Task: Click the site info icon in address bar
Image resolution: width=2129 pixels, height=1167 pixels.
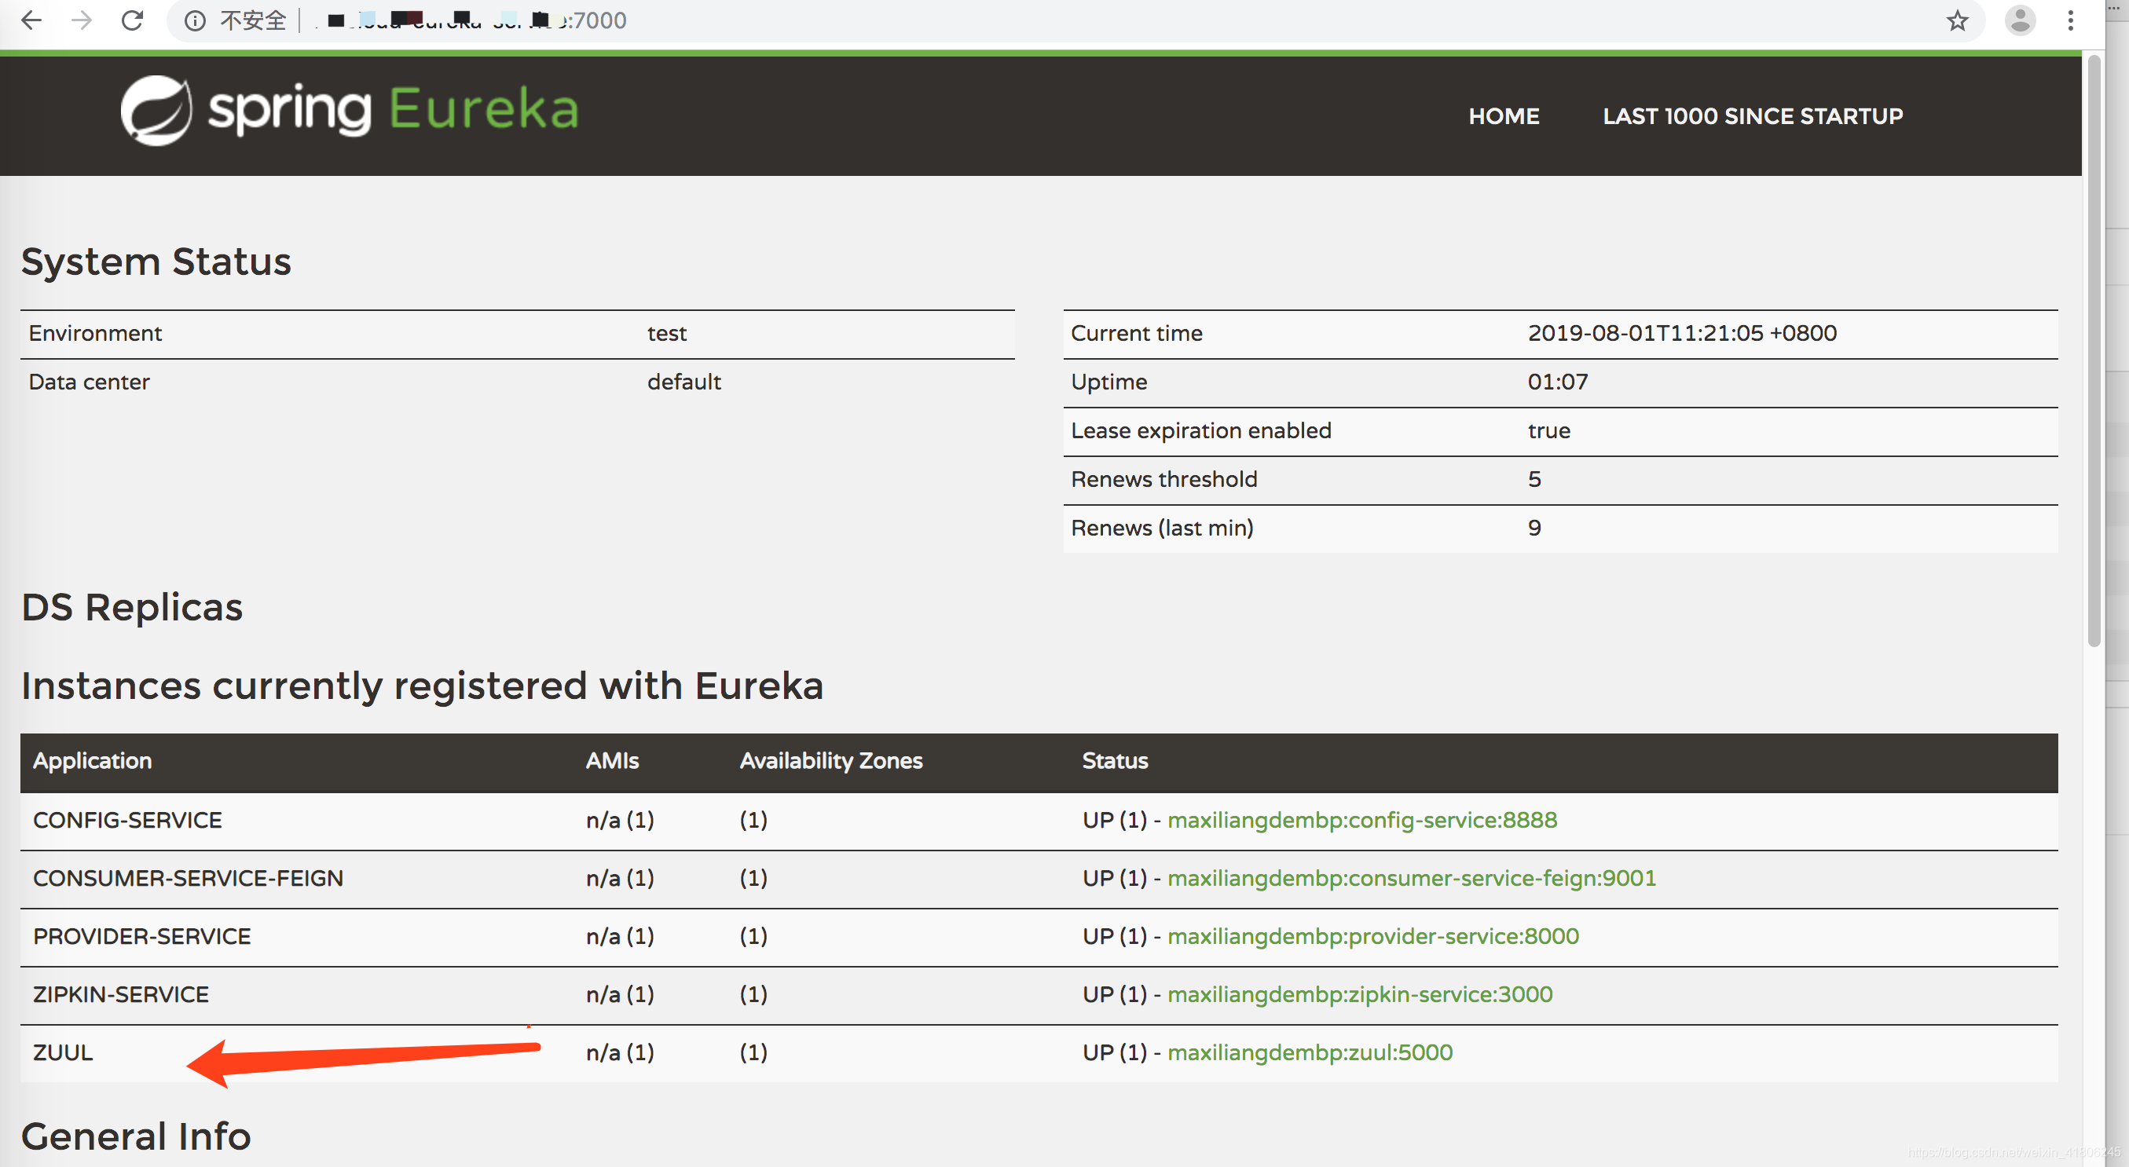Action: (x=195, y=20)
